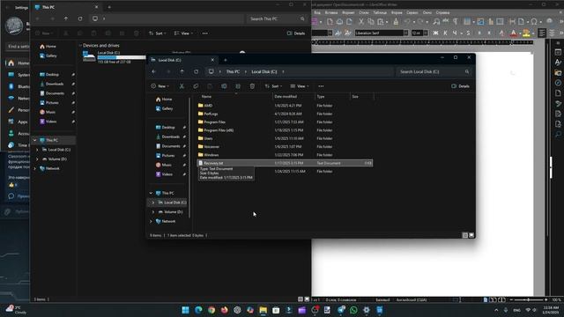Screen dimensions: 564x317
Task: Share the selected file via toolbar icon
Action: point(238,86)
